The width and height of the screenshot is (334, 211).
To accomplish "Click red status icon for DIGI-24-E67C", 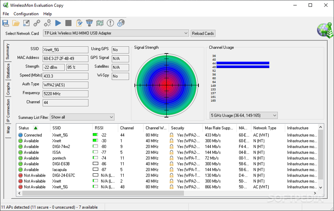I will point(21,175).
